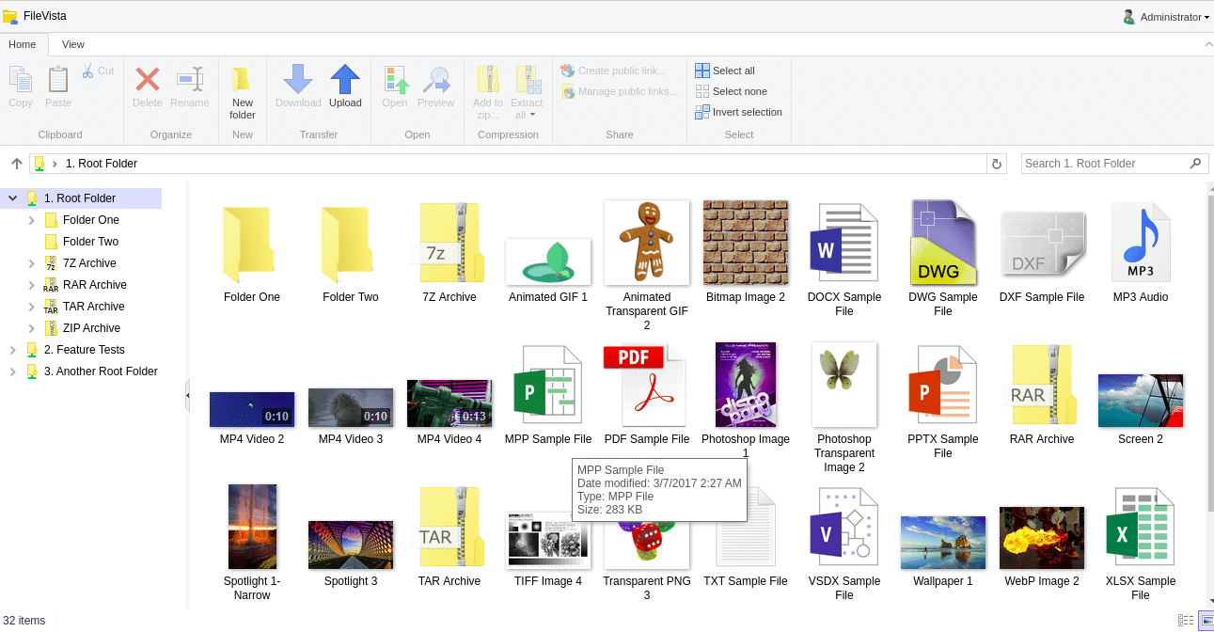Switch to the Home ribbon tab

pyautogui.click(x=23, y=44)
